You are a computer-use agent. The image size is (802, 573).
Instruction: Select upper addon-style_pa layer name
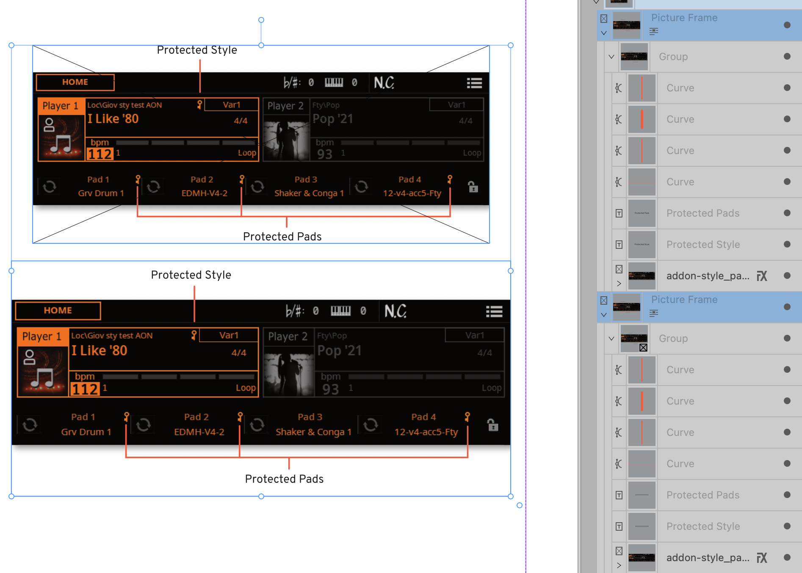[x=708, y=276]
